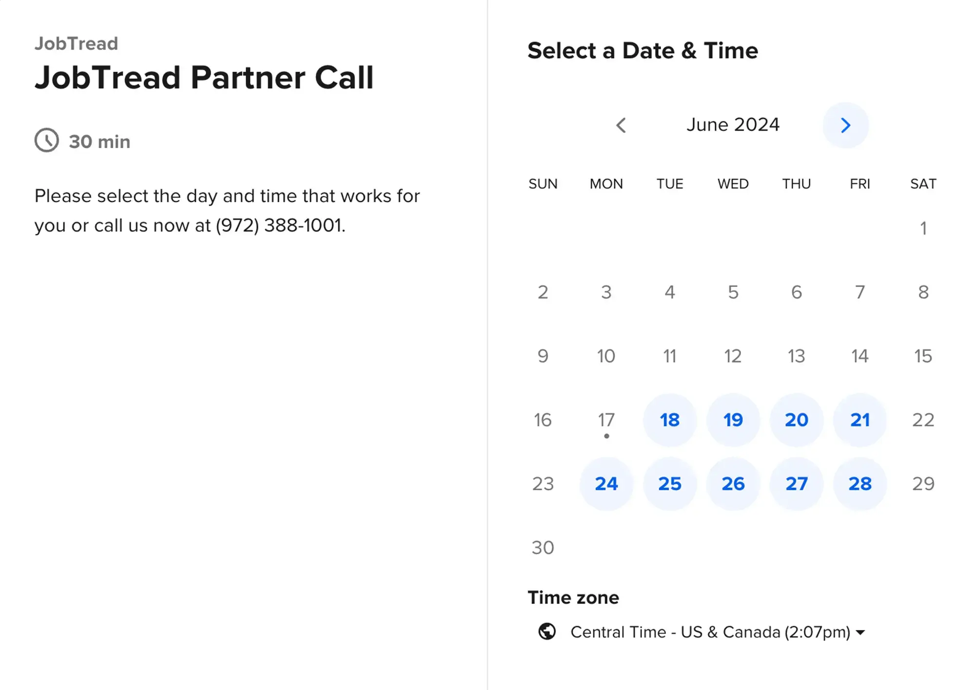The width and height of the screenshot is (975, 690).
Task: Select June 18 on the calendar
Action: (670, 420)
